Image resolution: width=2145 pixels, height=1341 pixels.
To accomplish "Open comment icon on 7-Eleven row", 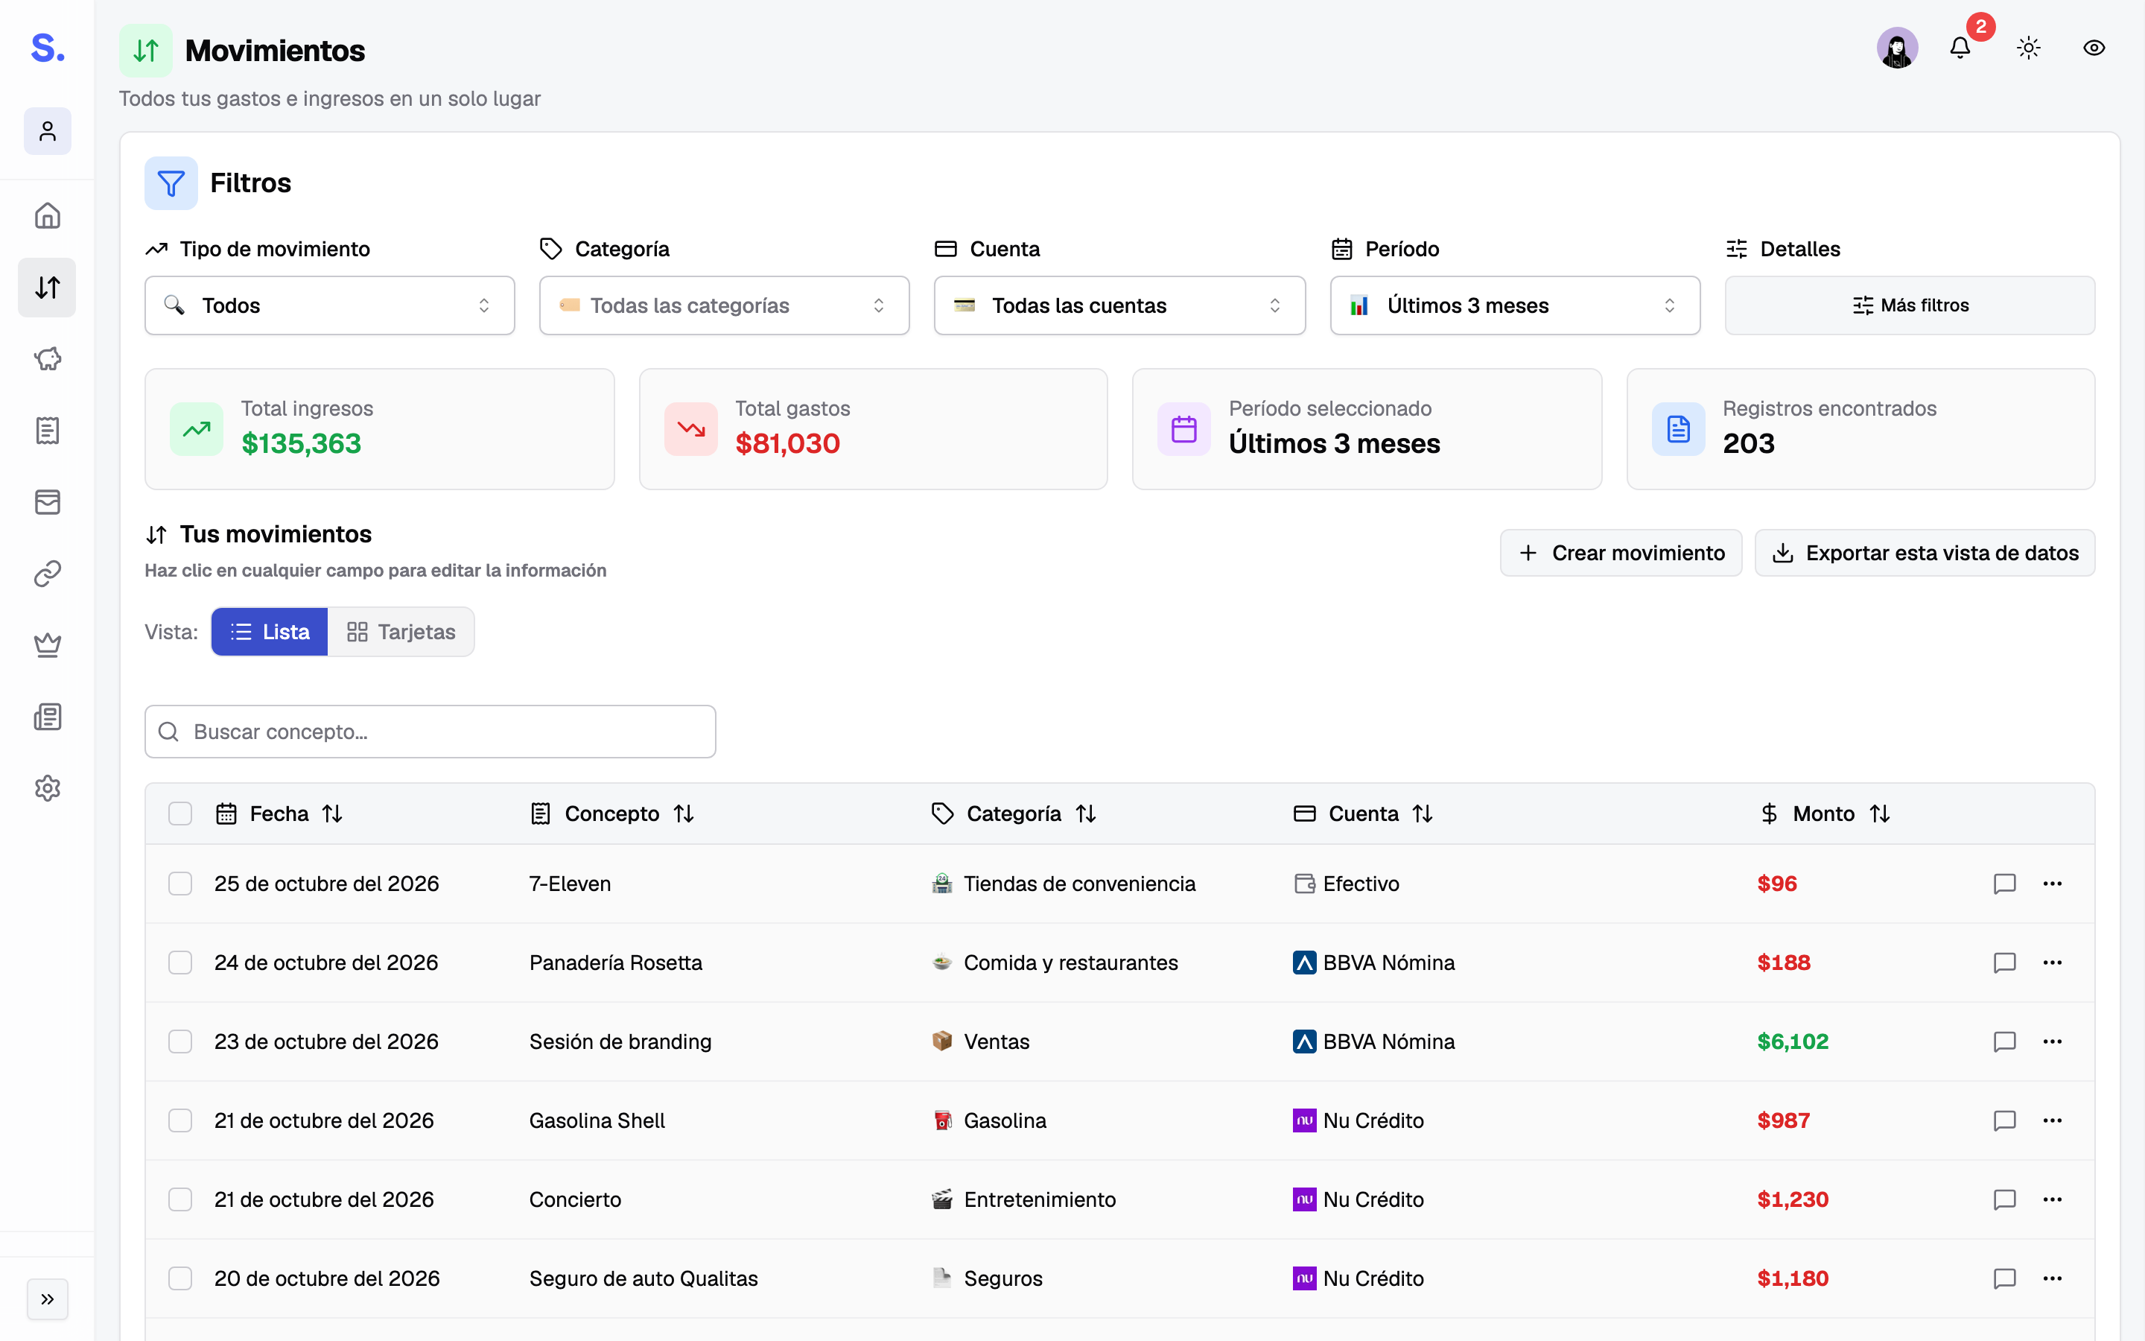I will click(2004, 884).
